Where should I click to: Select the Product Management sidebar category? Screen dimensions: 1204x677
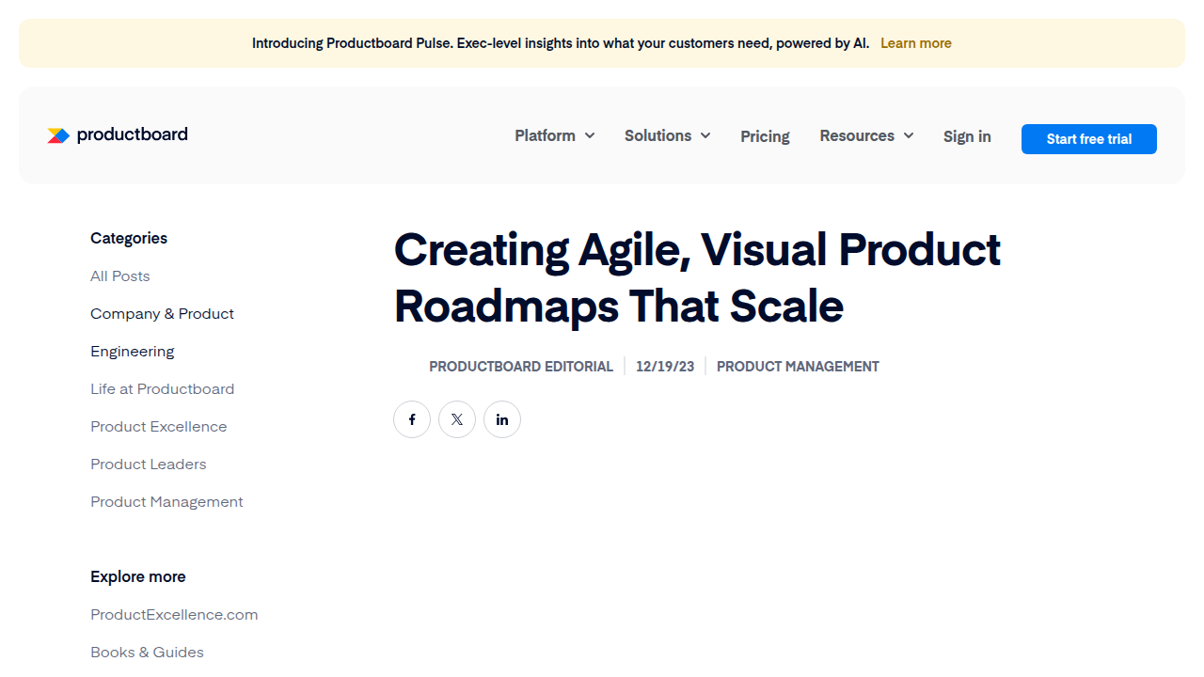(166, 501)
